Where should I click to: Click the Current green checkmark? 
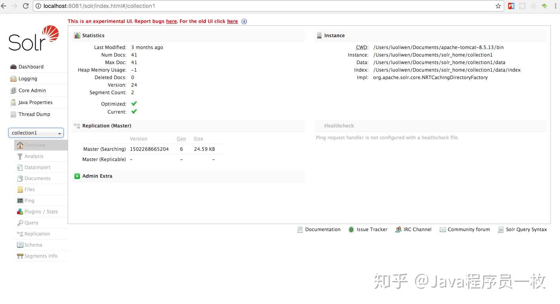point(134,112)
